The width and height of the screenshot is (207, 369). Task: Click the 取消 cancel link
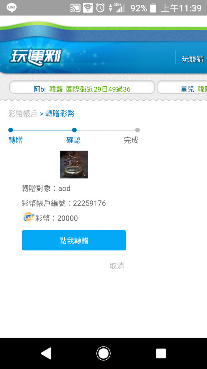click(x=117, y=266)
